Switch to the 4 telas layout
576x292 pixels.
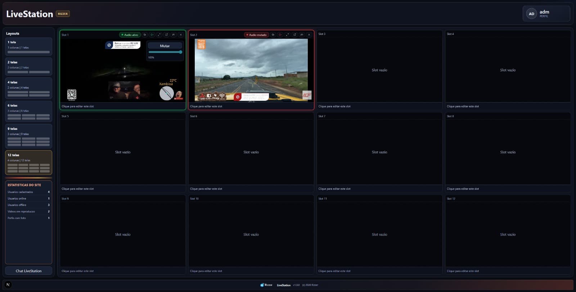coord(28,88)
